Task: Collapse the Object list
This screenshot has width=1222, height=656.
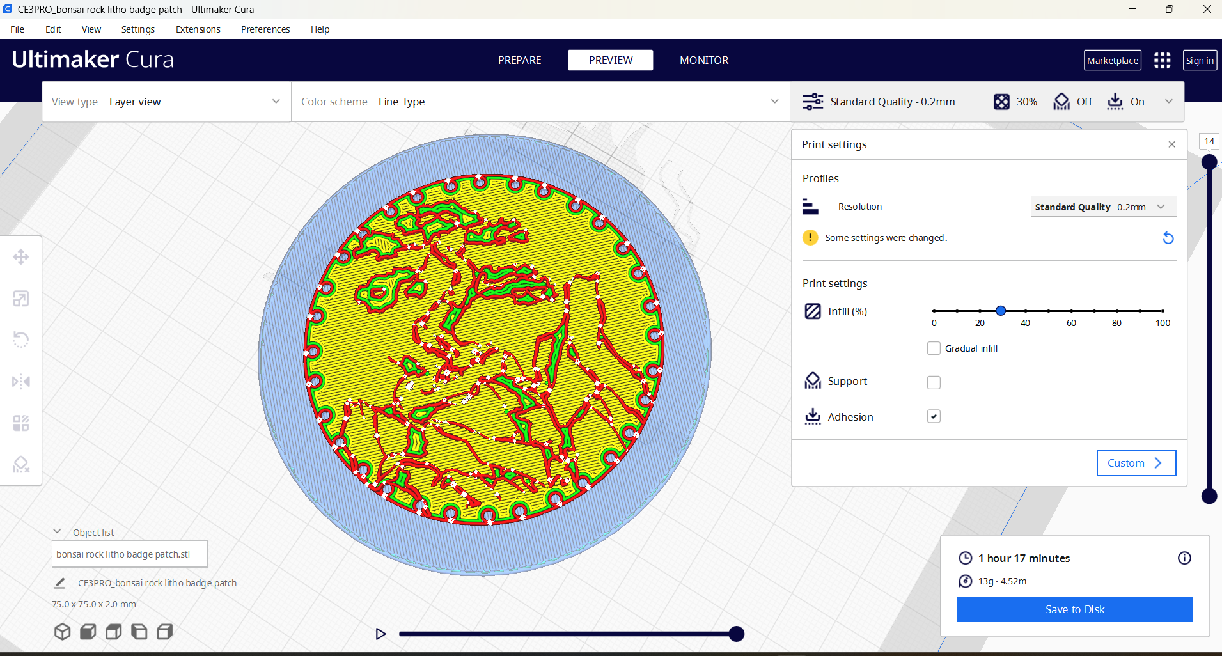Action: (x=57, y=532)
